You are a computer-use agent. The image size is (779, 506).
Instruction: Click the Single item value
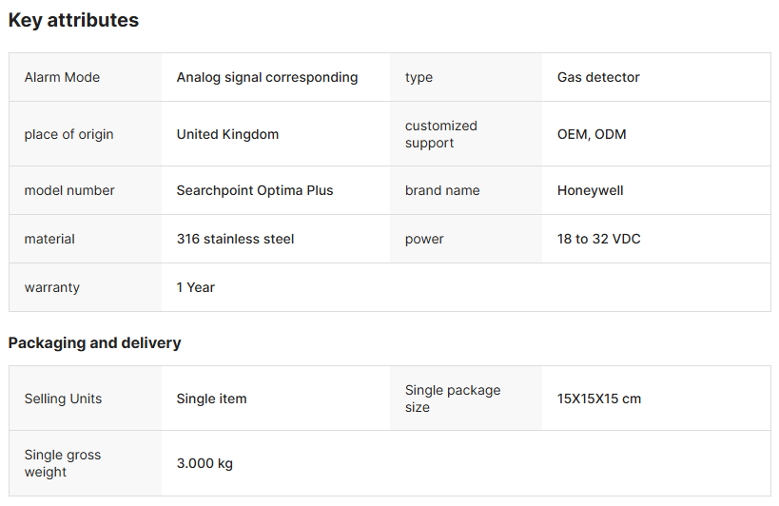coord(211,399)
